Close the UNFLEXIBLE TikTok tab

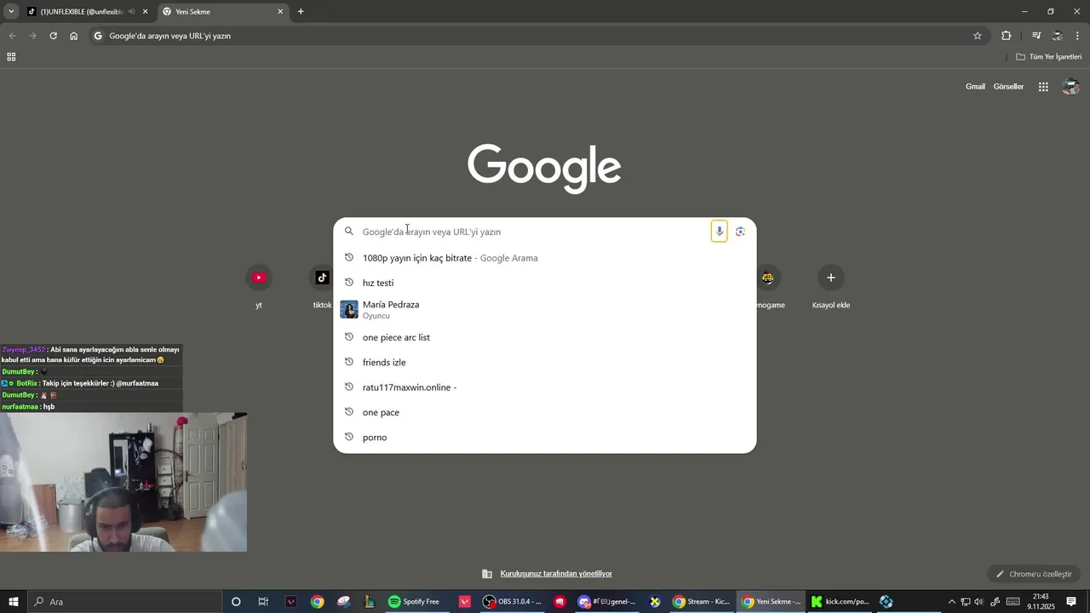[x=145, y=12]
